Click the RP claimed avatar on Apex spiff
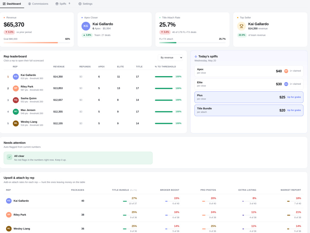This screenshot has width=310, height=233. (286, 71)
